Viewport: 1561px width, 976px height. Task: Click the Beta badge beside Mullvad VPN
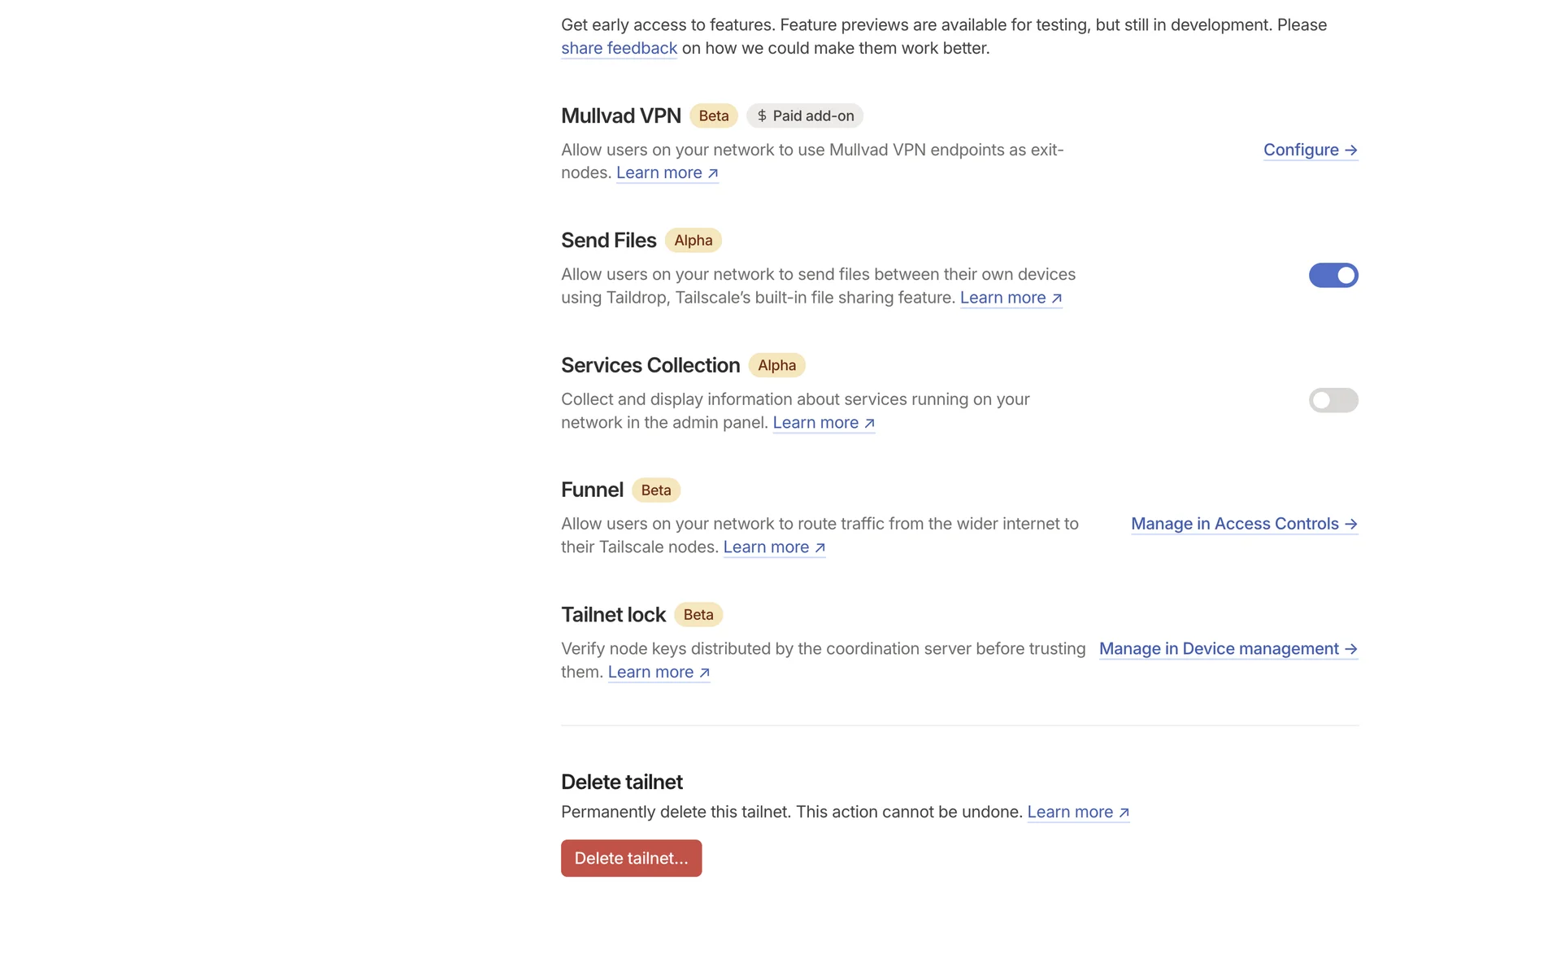[714, 115]
